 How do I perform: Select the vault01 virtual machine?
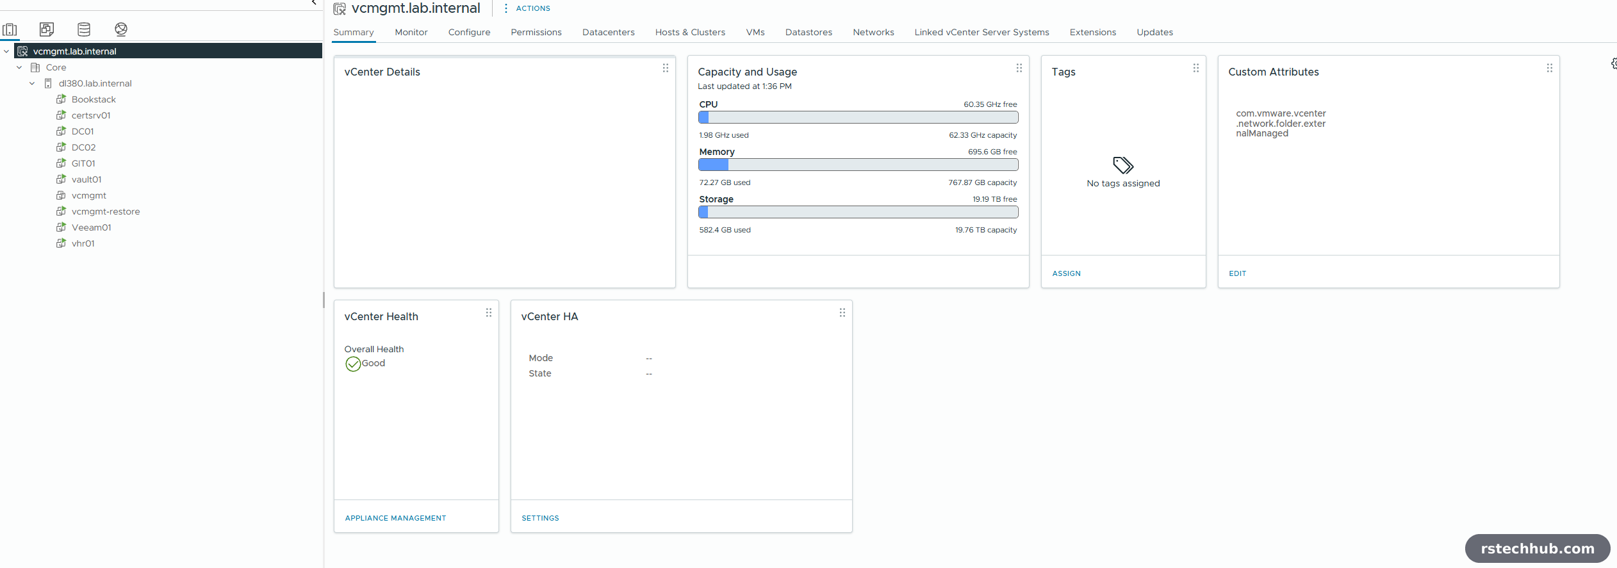86,179
